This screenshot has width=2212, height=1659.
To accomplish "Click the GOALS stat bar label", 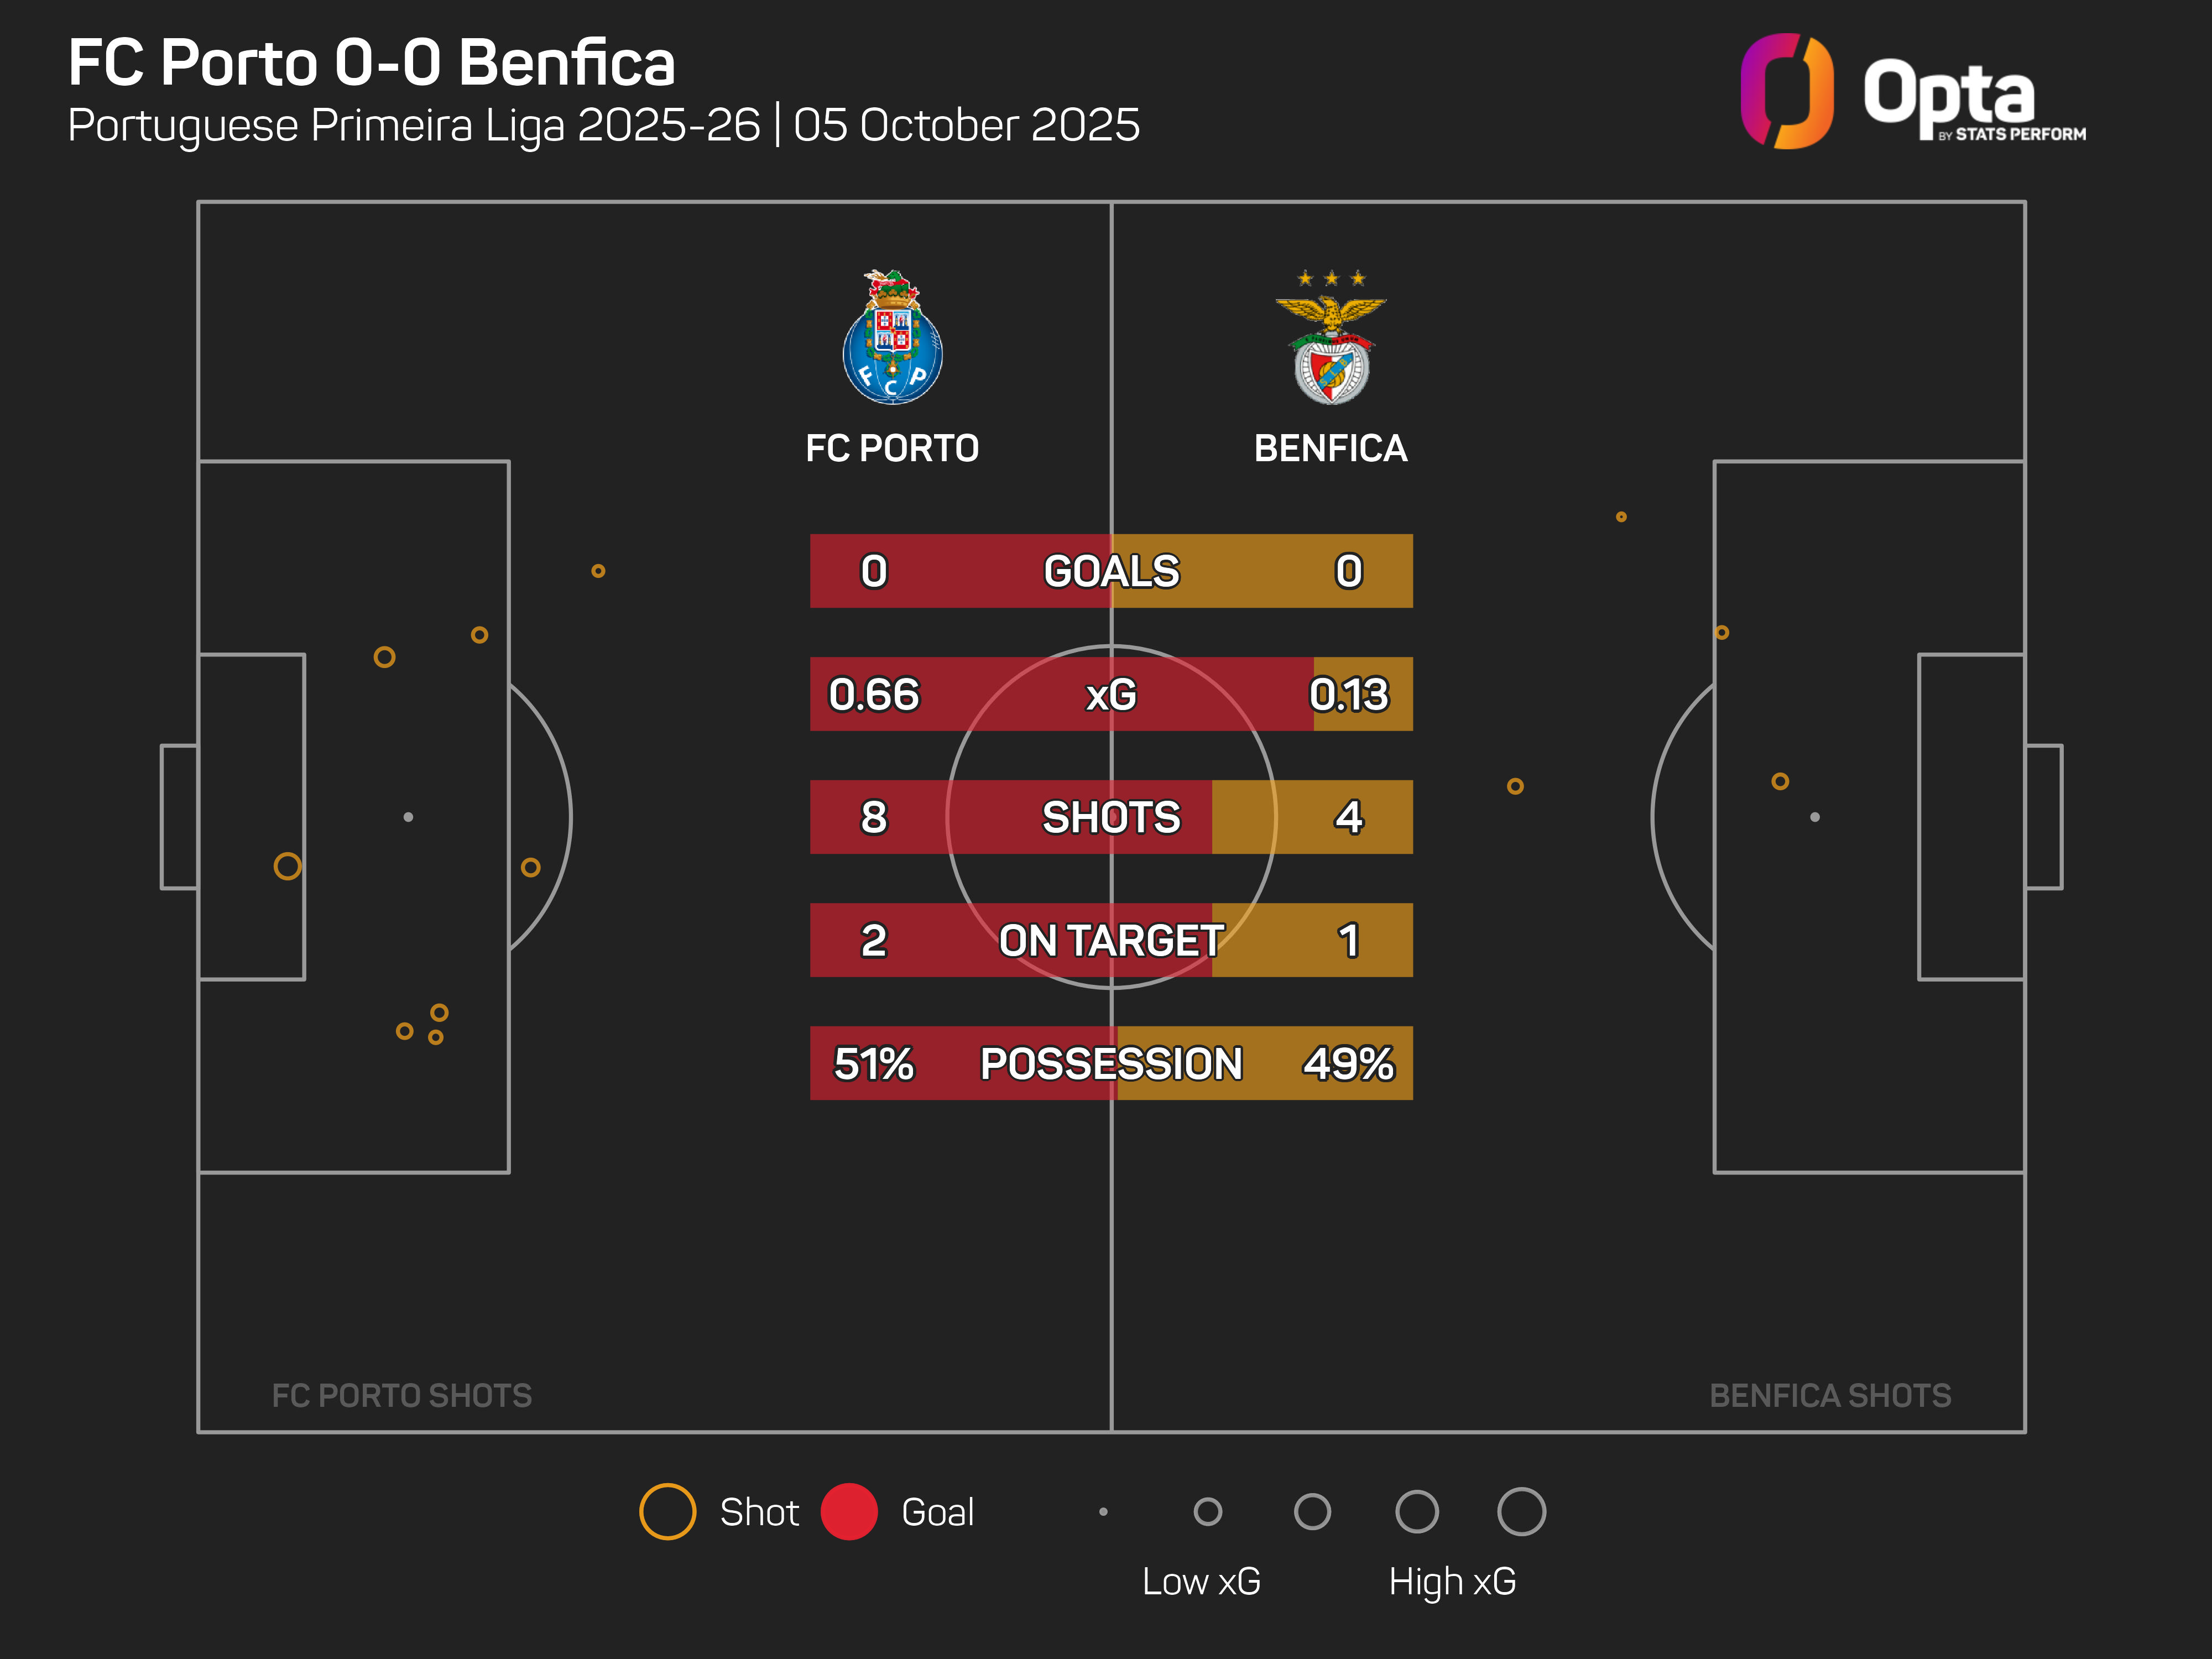I will coord(1111,571).
